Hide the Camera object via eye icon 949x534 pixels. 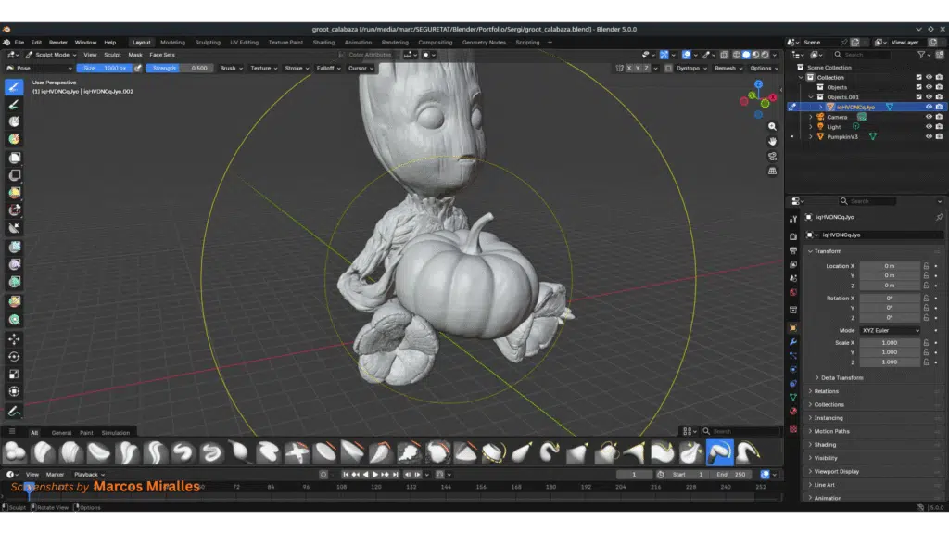pos(929,117)
